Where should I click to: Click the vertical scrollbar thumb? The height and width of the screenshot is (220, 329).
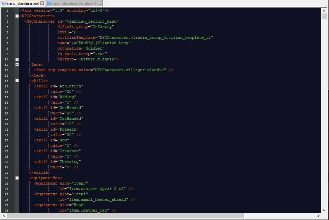coord(324,17)
